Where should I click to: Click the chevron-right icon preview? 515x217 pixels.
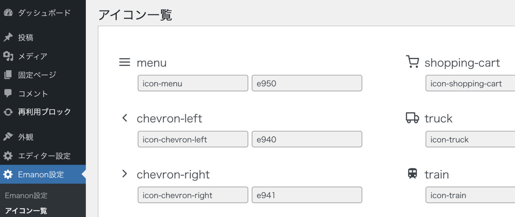(x=124, y=174)
